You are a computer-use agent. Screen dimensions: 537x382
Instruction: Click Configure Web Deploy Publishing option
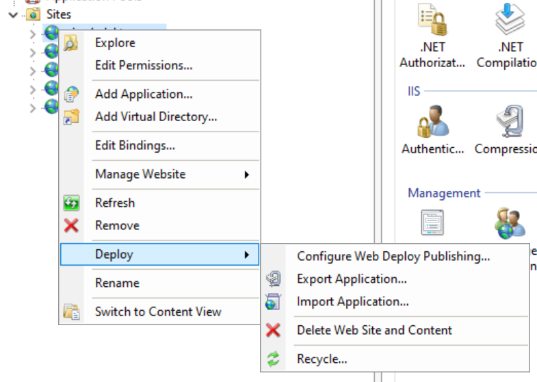pos(393,256)
